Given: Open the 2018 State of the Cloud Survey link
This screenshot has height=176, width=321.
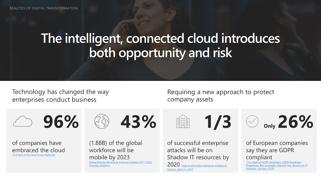Looking at the screenshot, I should pyautogui.click(x=34, y=155).
